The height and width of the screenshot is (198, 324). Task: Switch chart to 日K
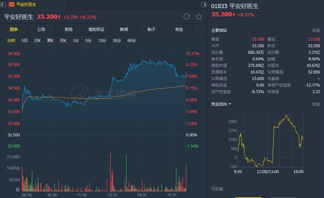tap(38, 40)
